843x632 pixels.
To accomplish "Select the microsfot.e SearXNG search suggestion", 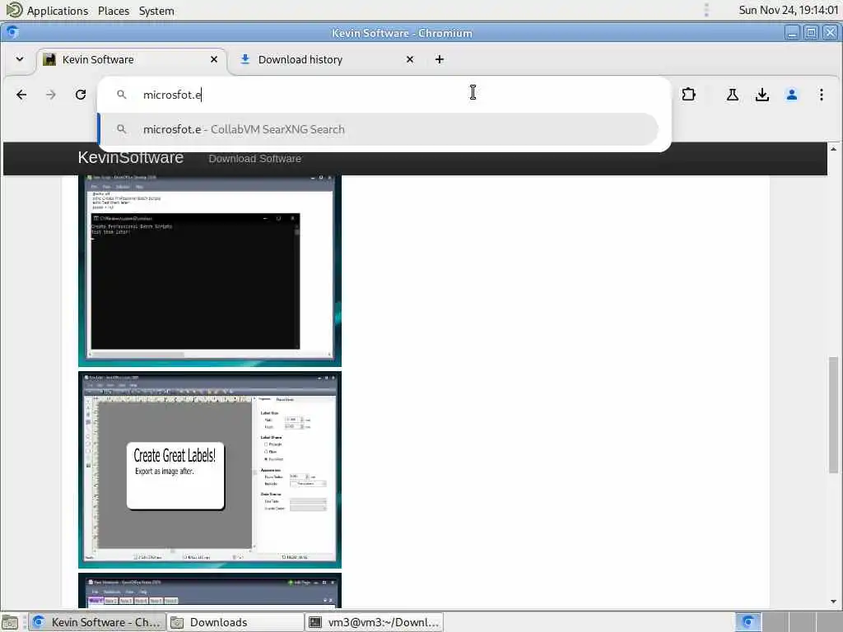I will coord(379,129).
